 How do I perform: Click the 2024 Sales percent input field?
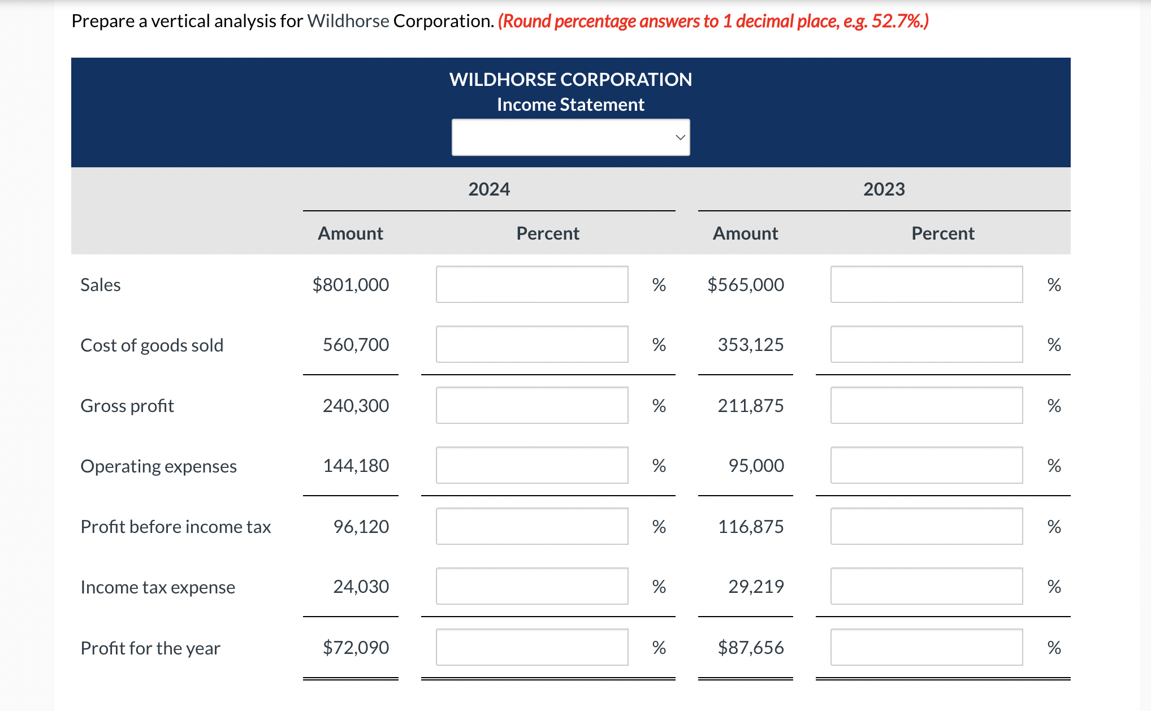[x=531, y=285]
